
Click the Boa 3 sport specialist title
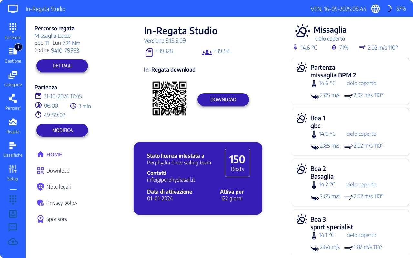(332, 223)
